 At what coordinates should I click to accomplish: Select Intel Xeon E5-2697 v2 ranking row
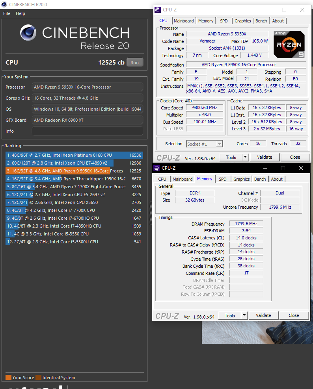(74, 194)
